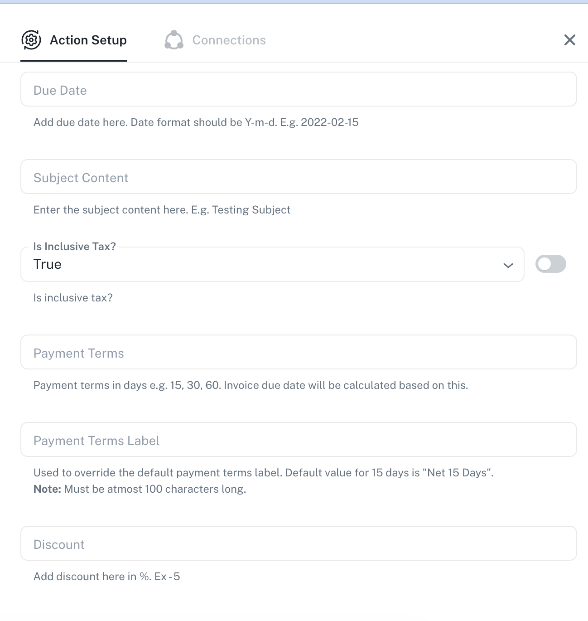Click the lowercase 'Is inclusive tax?' helper text
This screenshot has width=588, height=621.
click(x=73, y=298)
